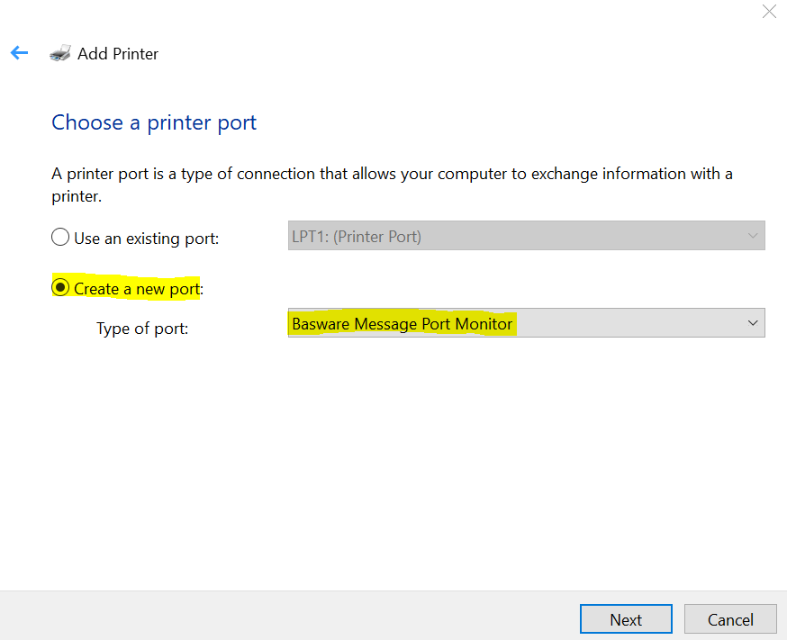This screenshot has width=787, height=640.
Task: Open the Basware Message Port Monitor dropdown
Action: point(527,323)
